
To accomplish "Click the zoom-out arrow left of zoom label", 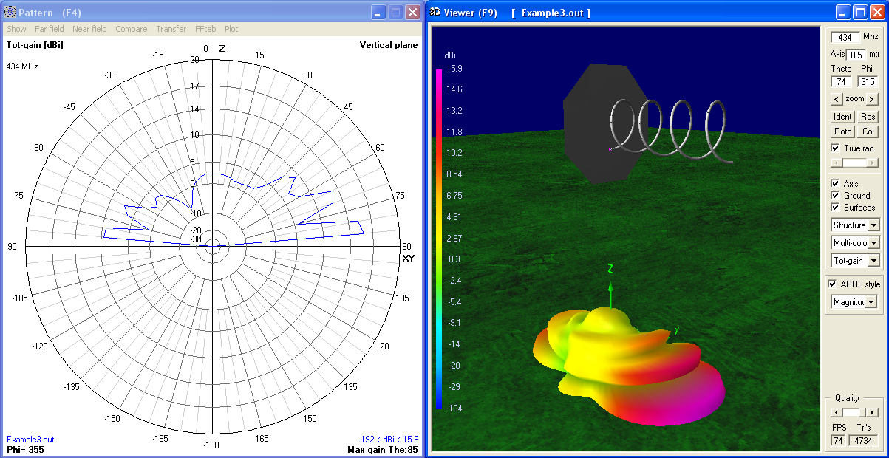I will pyautogui.click(x=837, y=98).
